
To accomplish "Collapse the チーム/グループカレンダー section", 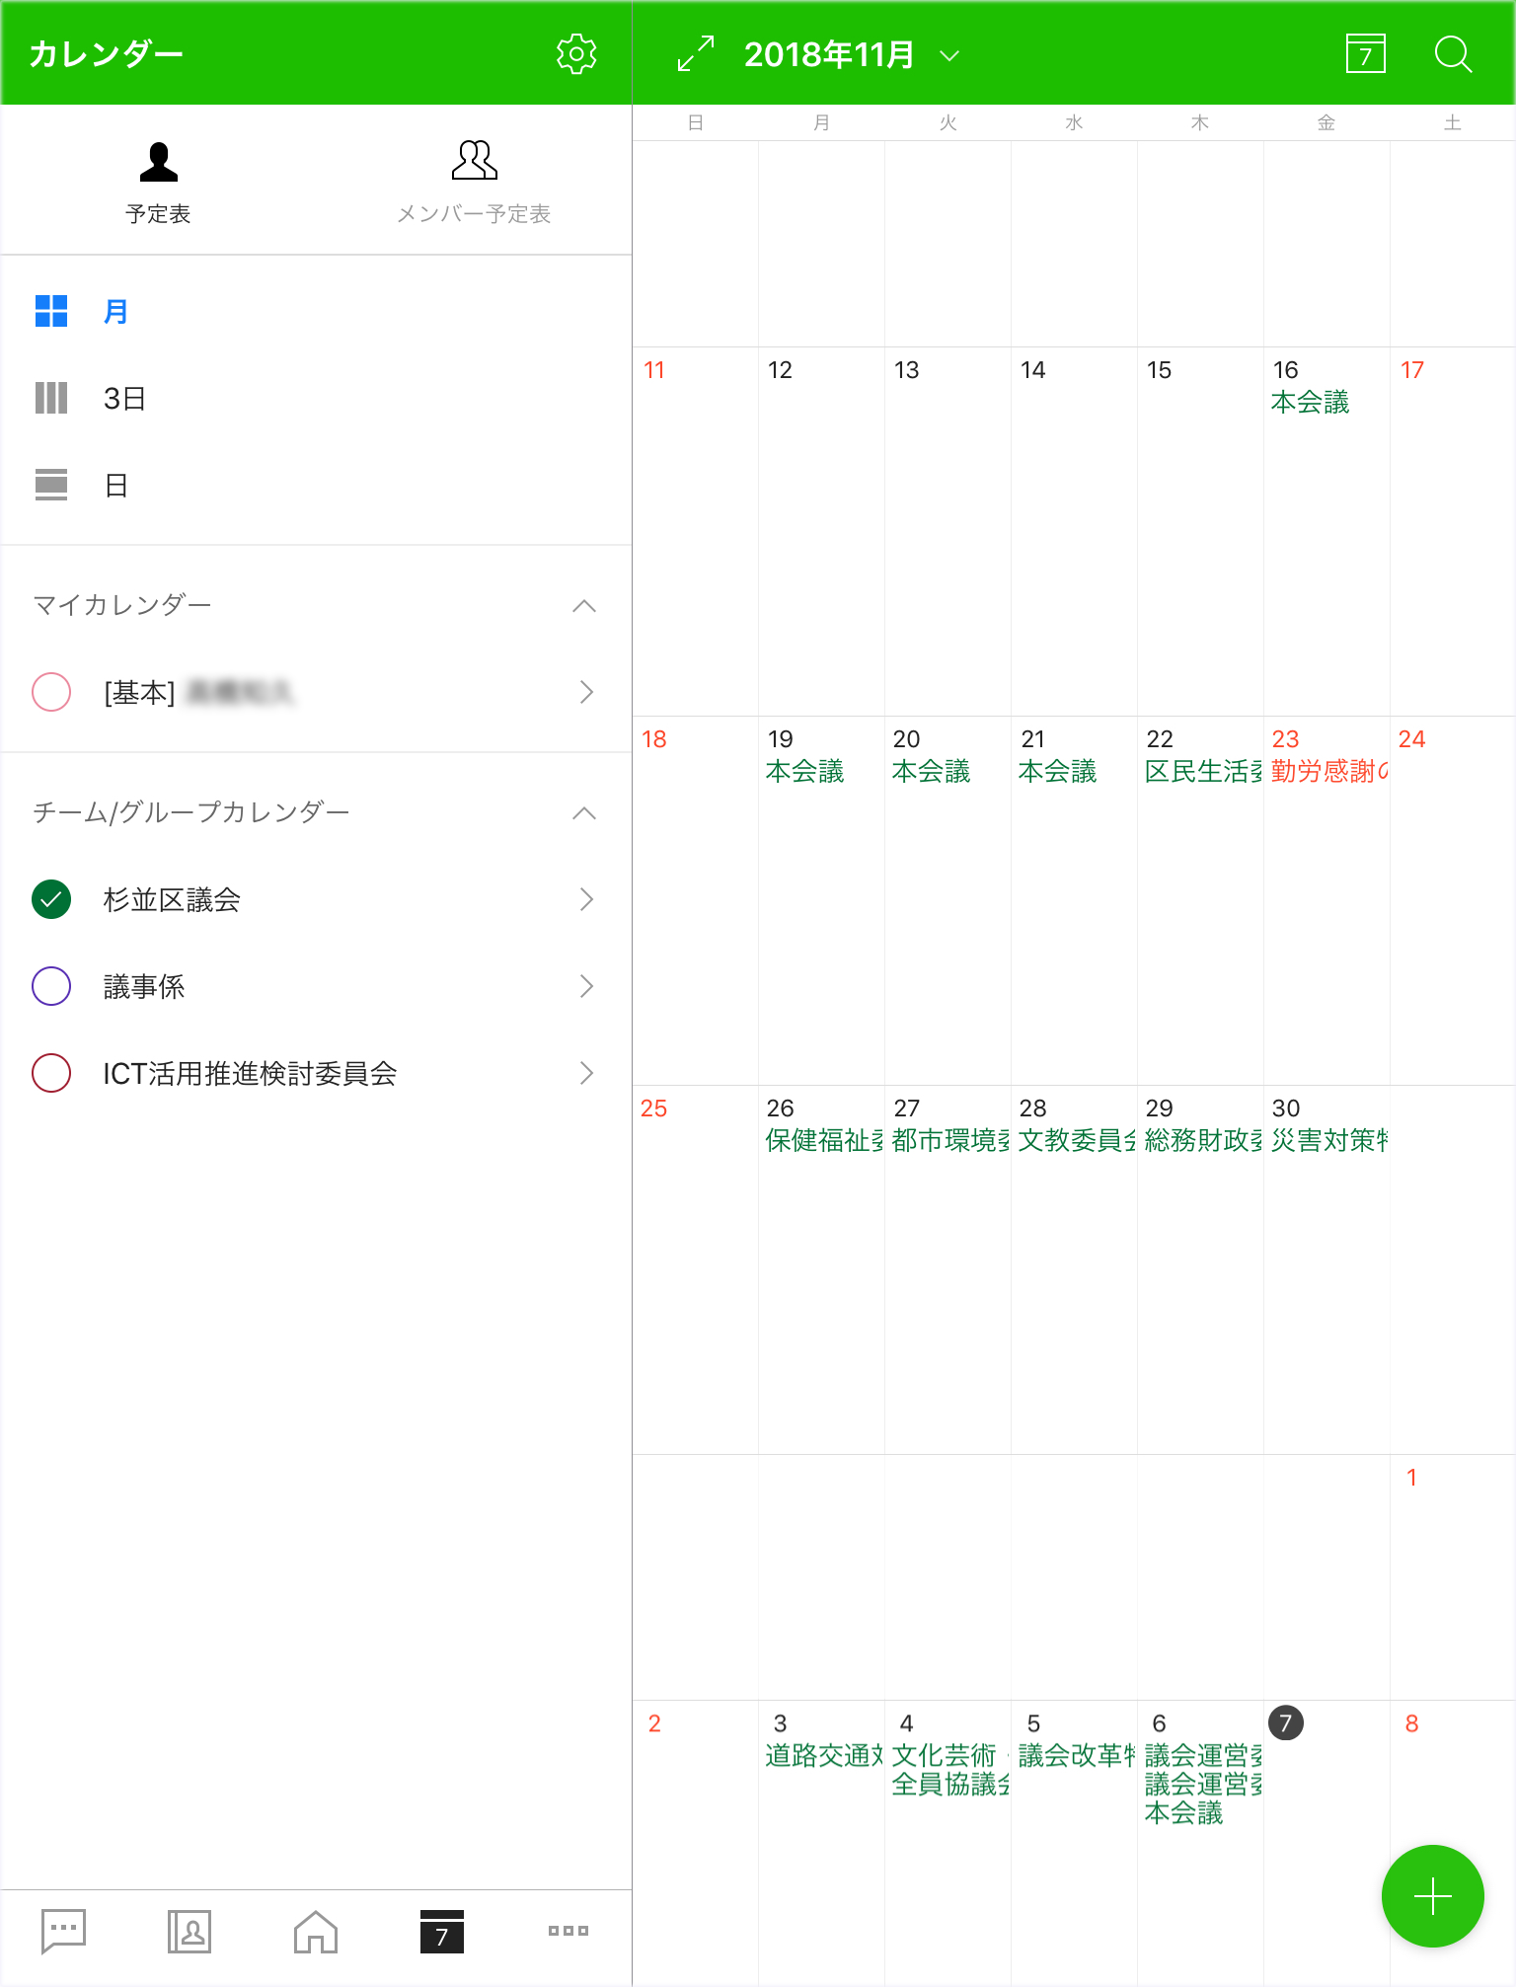I will click(x=584, y=812).
